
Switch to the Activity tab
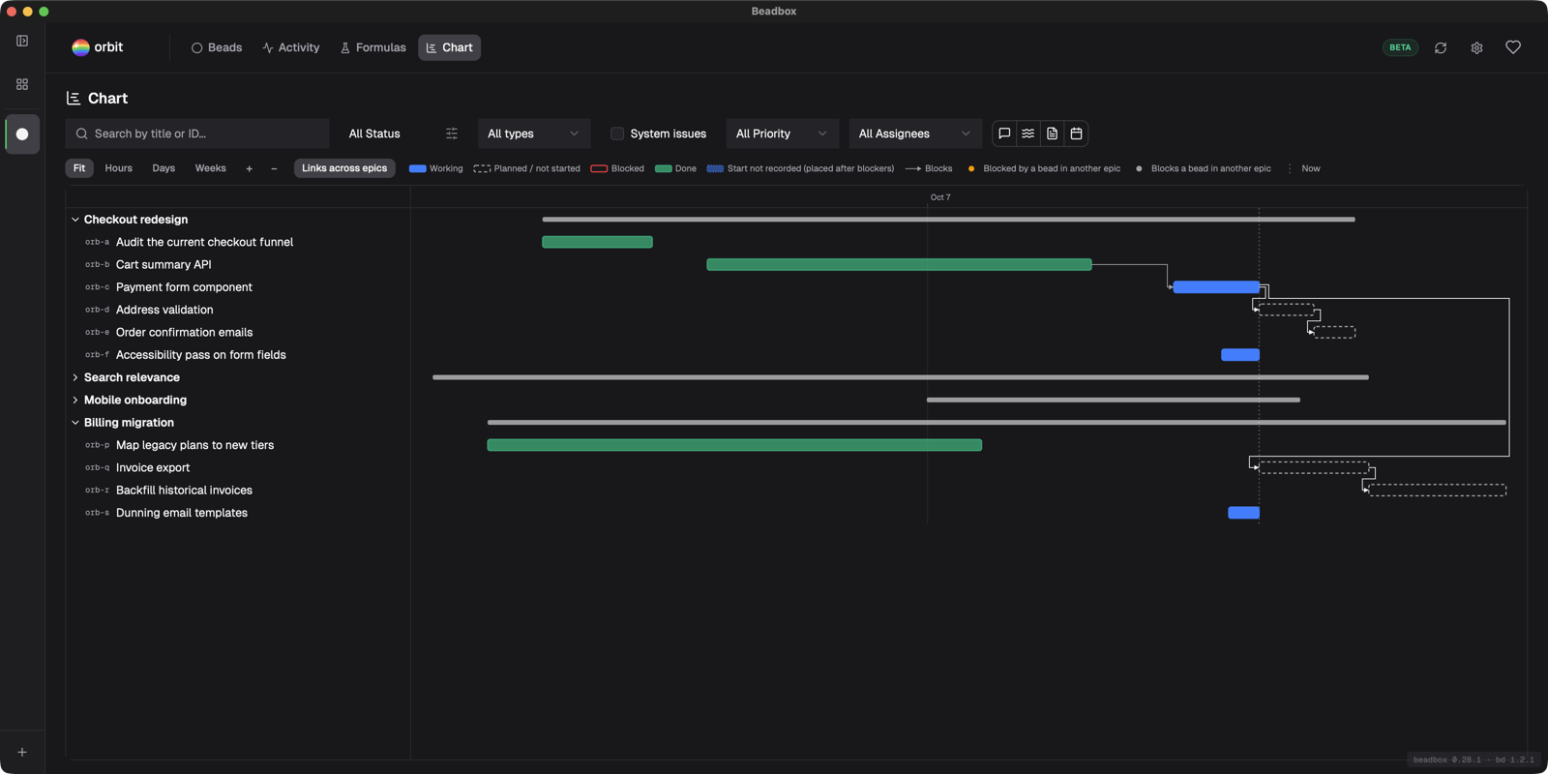[x=291, y=47]
